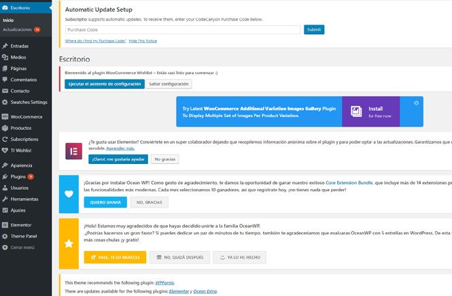The width and height of the screenshot is (452, 296).
Task: Click the Páginas pages icon
Action: (x=5, y=68)
